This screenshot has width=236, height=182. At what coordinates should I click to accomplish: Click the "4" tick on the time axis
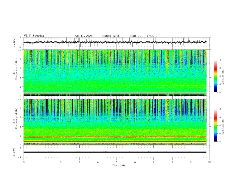98,162
